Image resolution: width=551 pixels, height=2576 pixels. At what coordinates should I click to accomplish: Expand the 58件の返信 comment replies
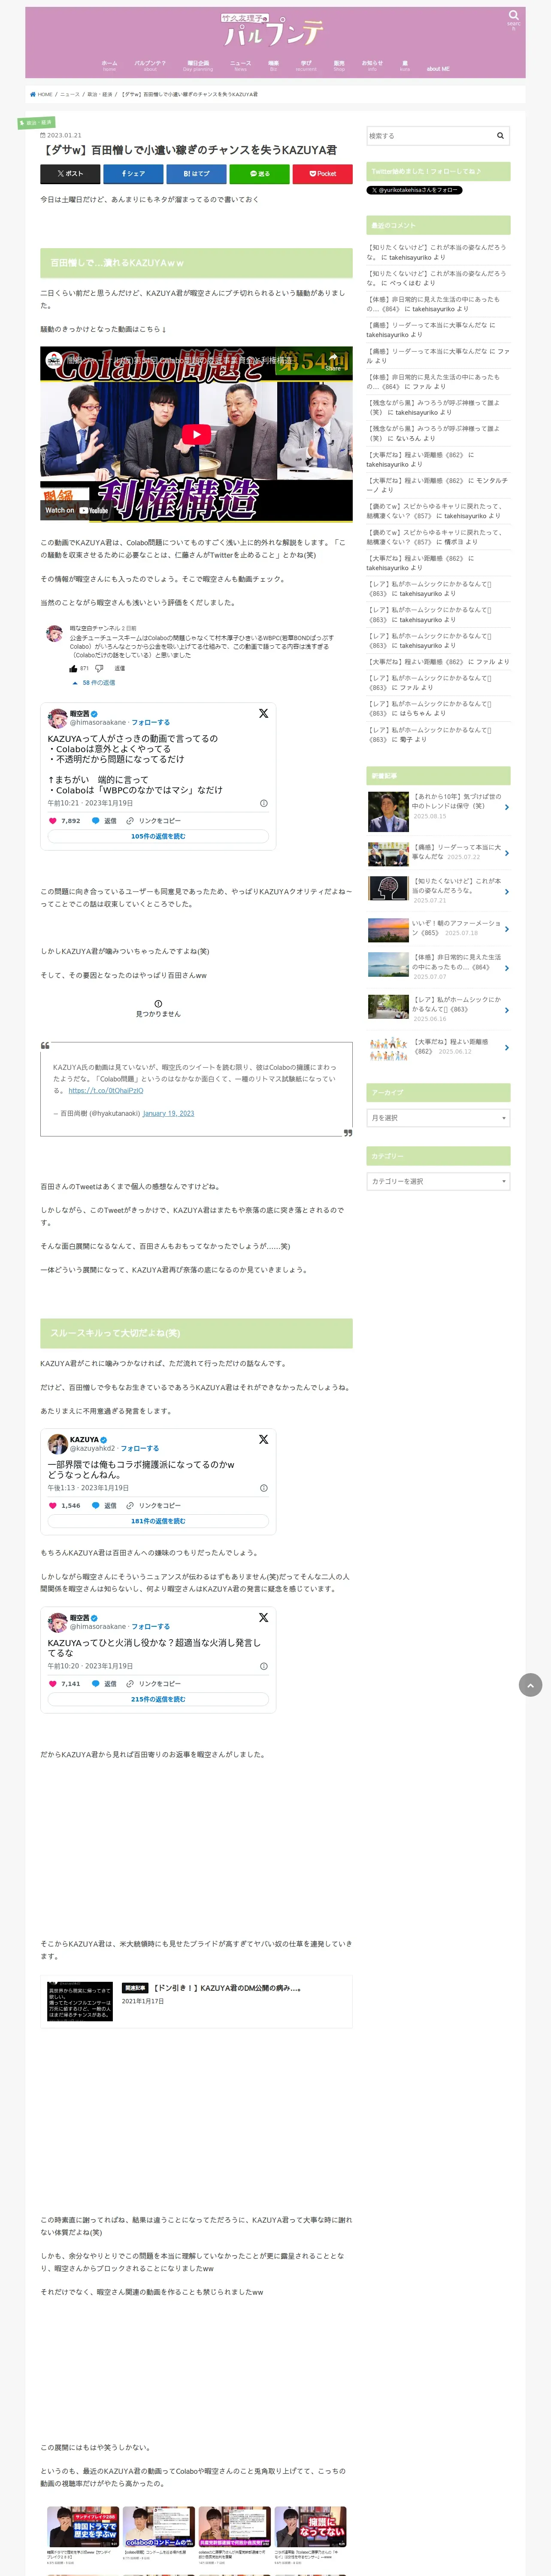pos(93,683)
